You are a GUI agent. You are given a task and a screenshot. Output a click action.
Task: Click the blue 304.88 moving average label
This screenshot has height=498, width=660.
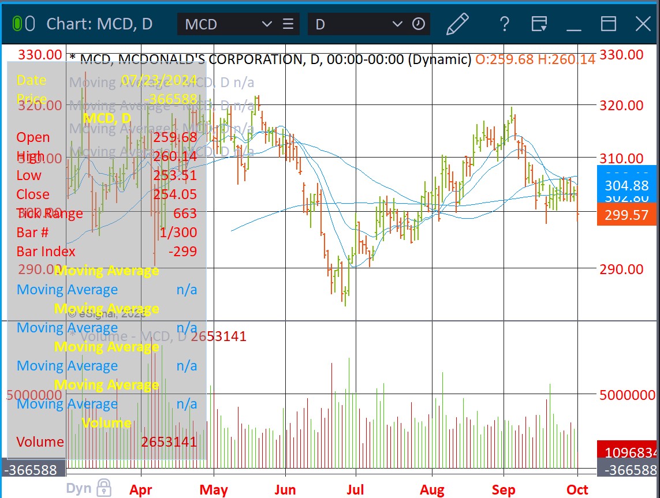[x=627, y=185]
